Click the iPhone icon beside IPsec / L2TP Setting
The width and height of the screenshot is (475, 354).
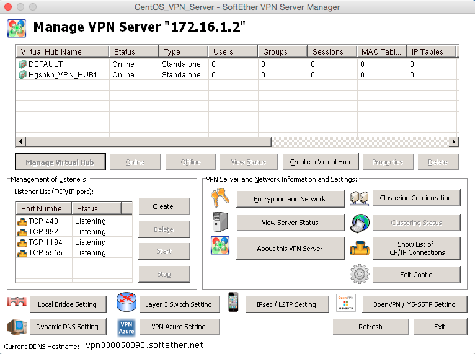233,302
